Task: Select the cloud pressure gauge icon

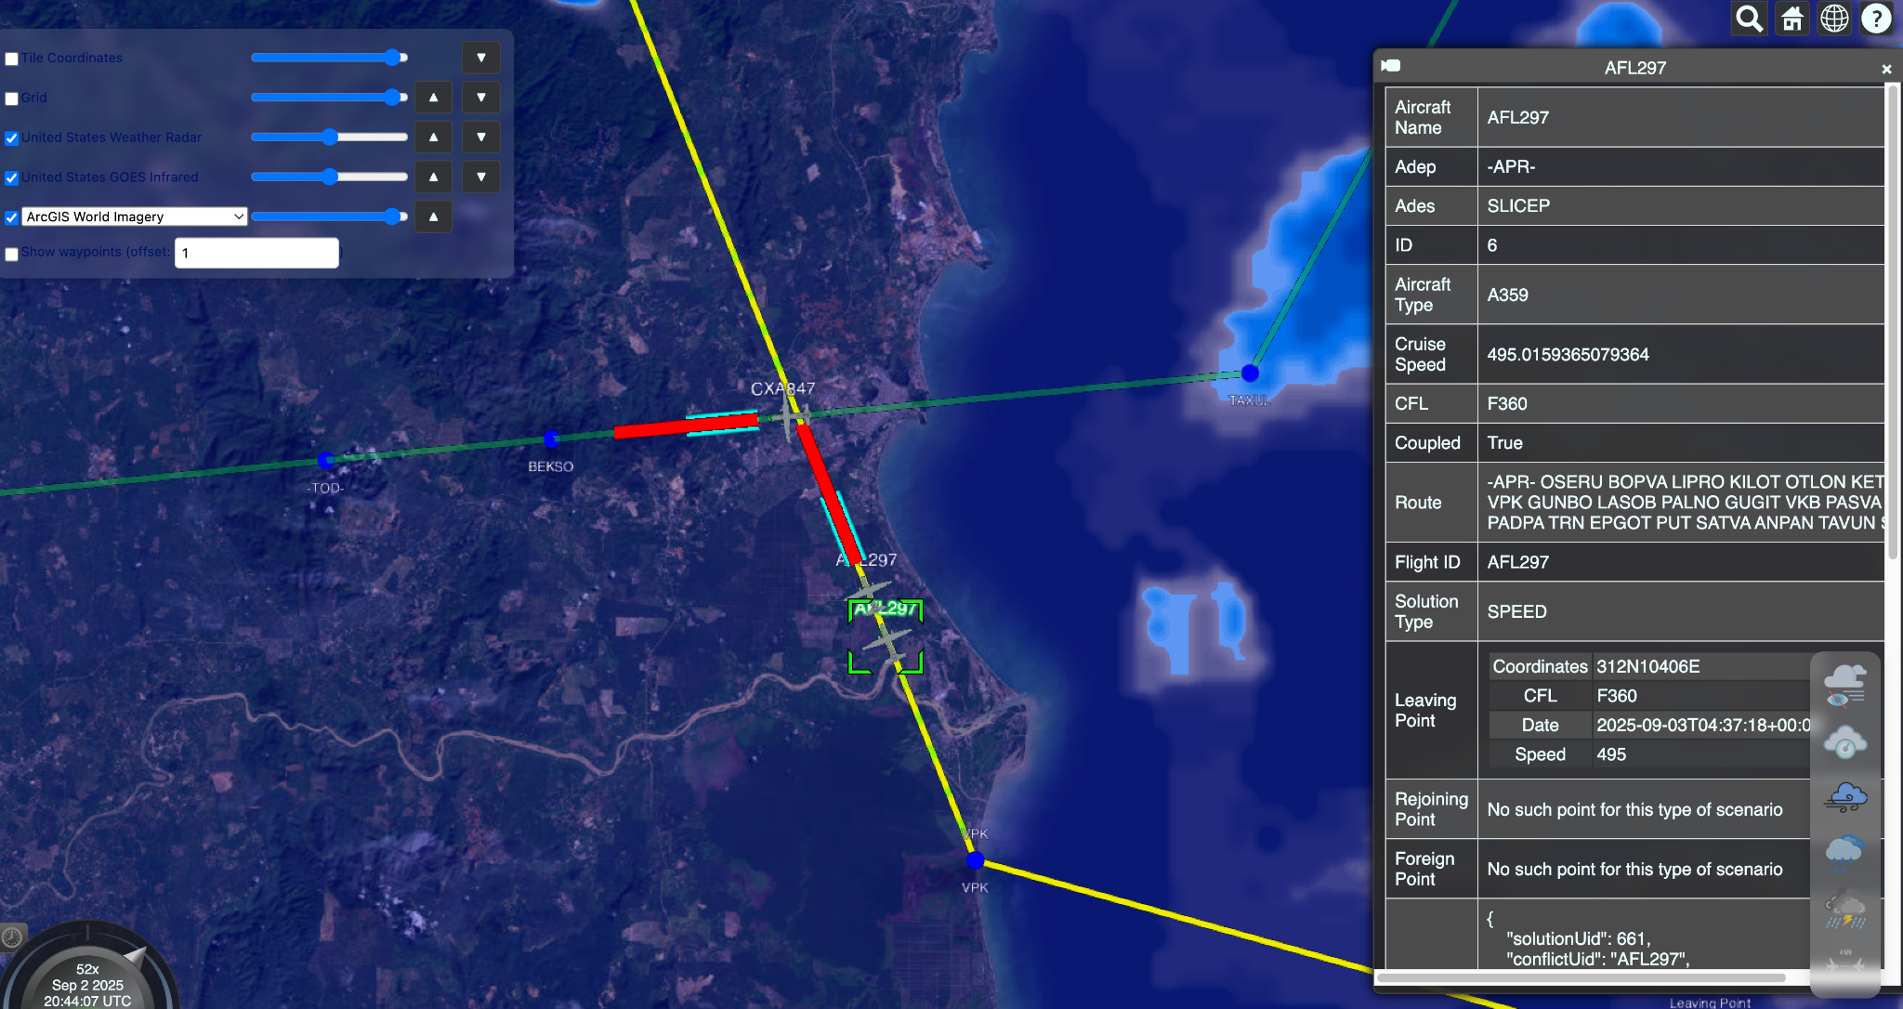Action: (x=1844, y=742)
